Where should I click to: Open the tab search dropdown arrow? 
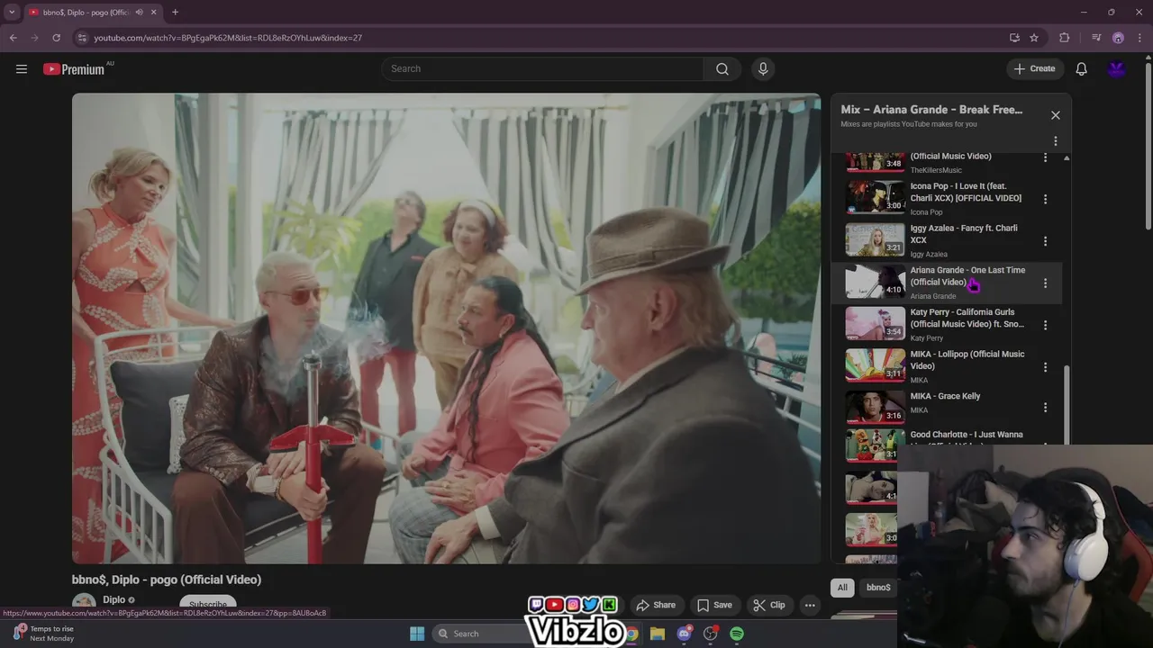(12, 13)
